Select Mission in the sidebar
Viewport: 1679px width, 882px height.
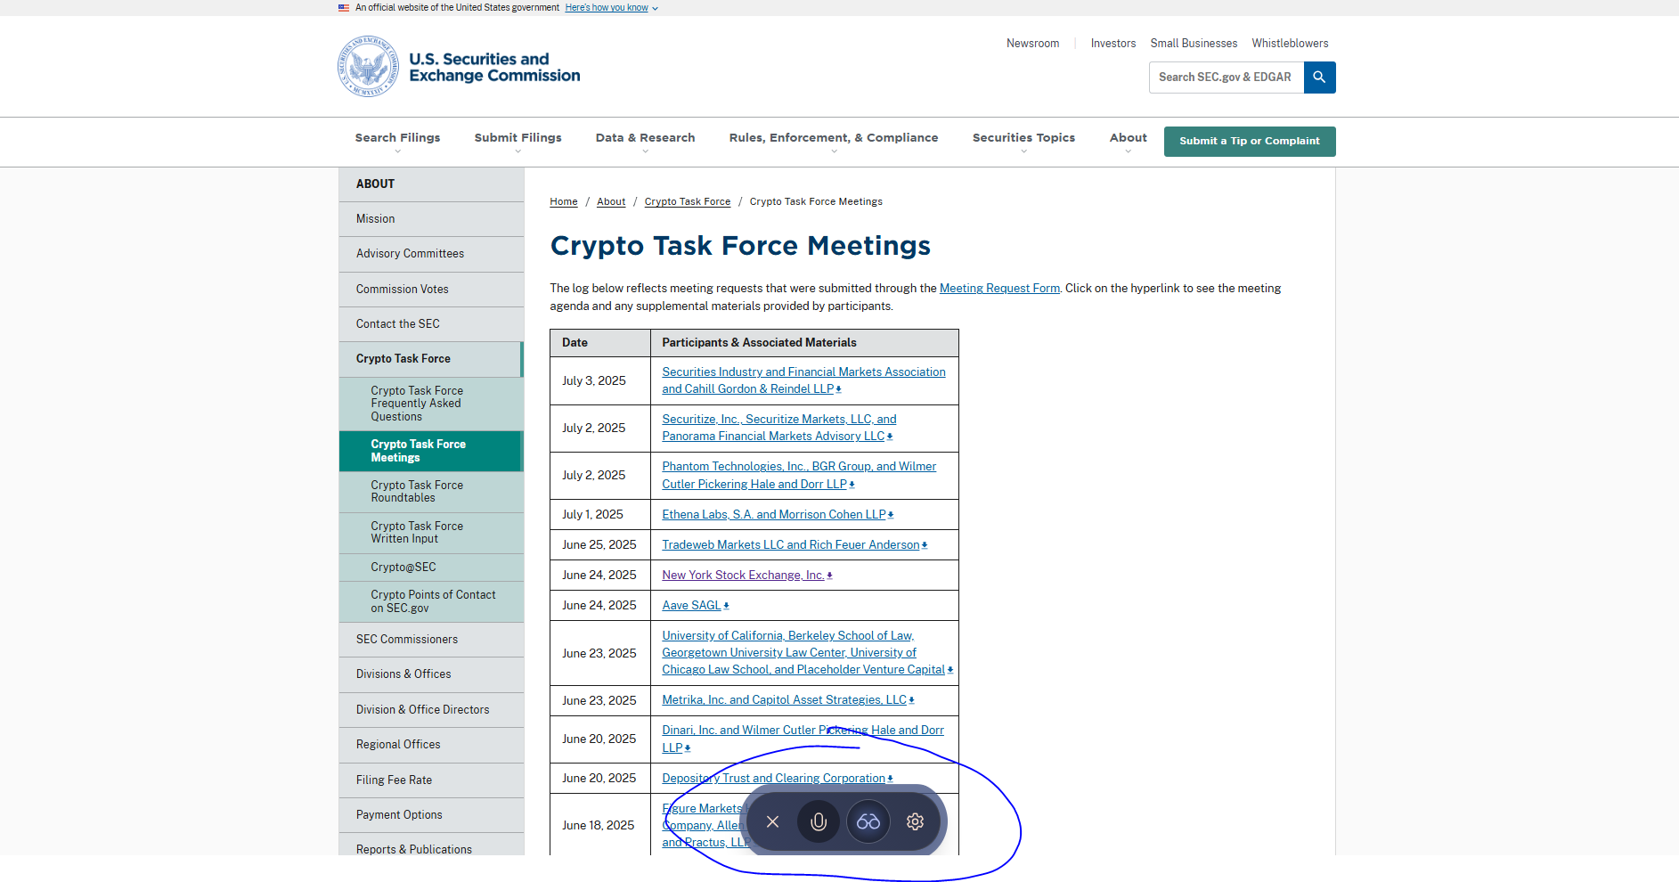[x=431, y=219]
